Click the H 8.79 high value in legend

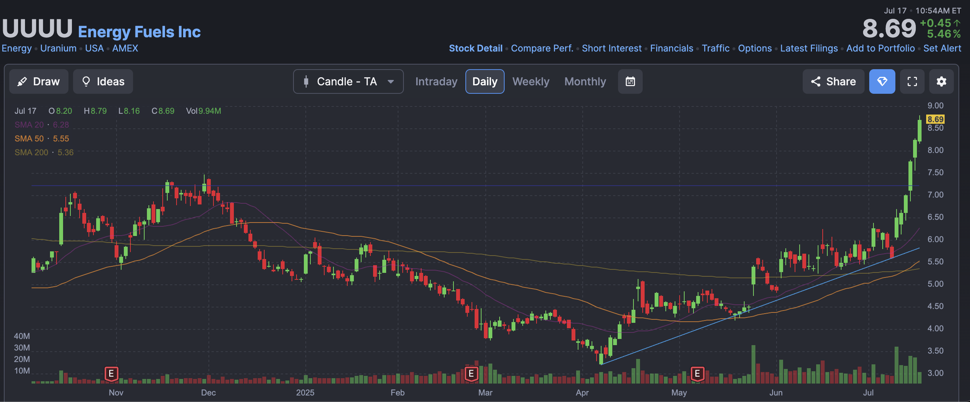[x=95, y=111]
